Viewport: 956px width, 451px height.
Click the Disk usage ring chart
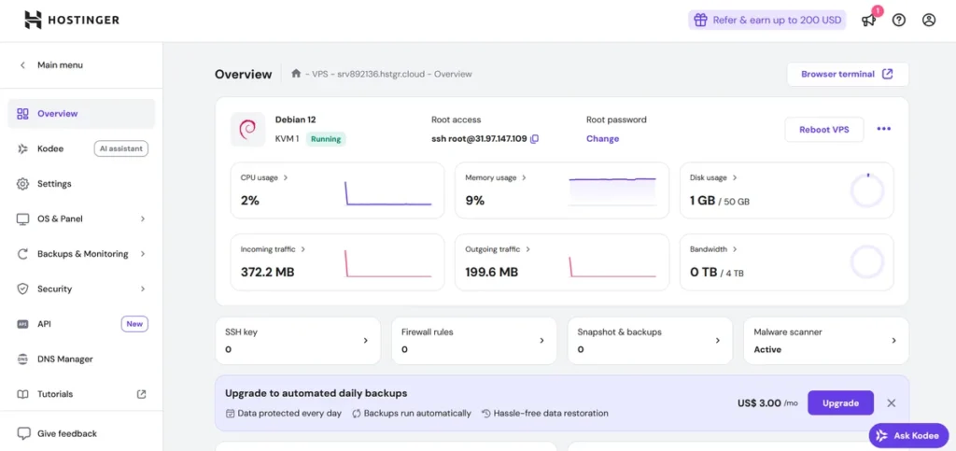867,190
